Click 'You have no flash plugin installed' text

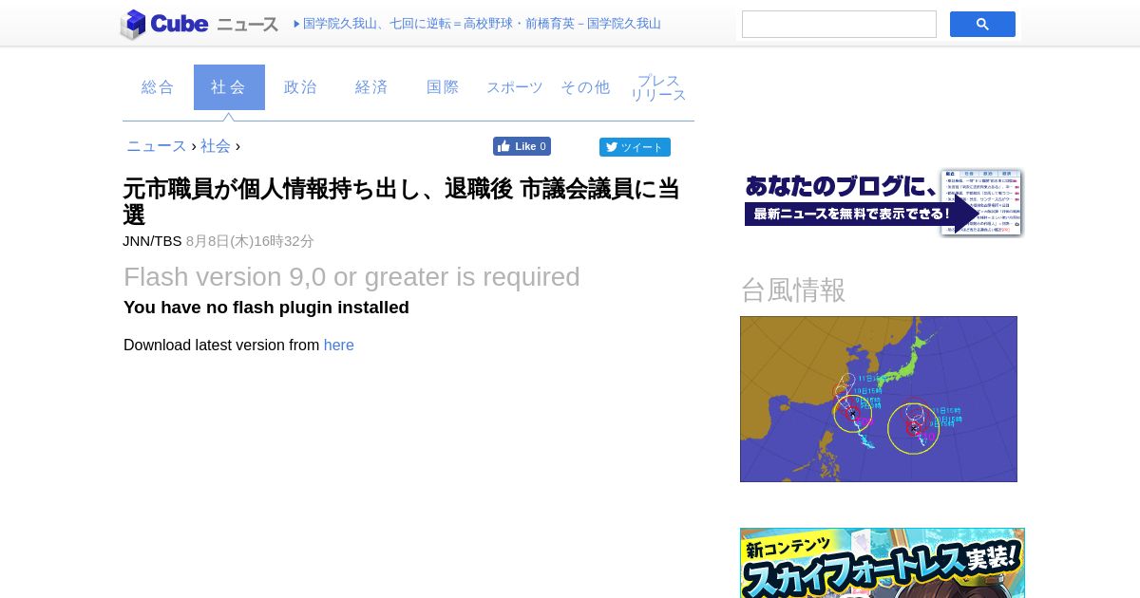tap(266, 308)
